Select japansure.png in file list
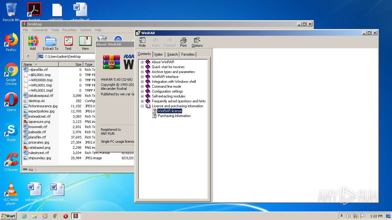 click(x=39, y=122)
